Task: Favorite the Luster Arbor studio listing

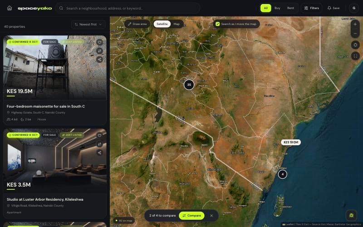Action: click(99, 135)
